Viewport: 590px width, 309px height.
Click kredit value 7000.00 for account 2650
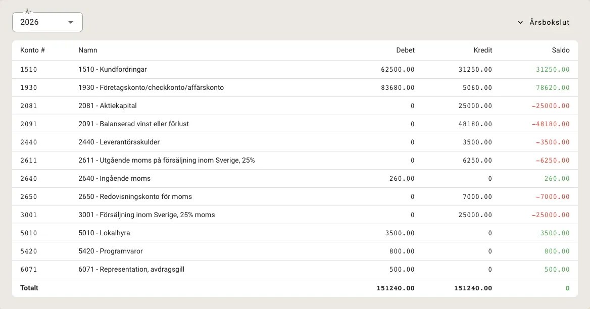pos(477,196)
